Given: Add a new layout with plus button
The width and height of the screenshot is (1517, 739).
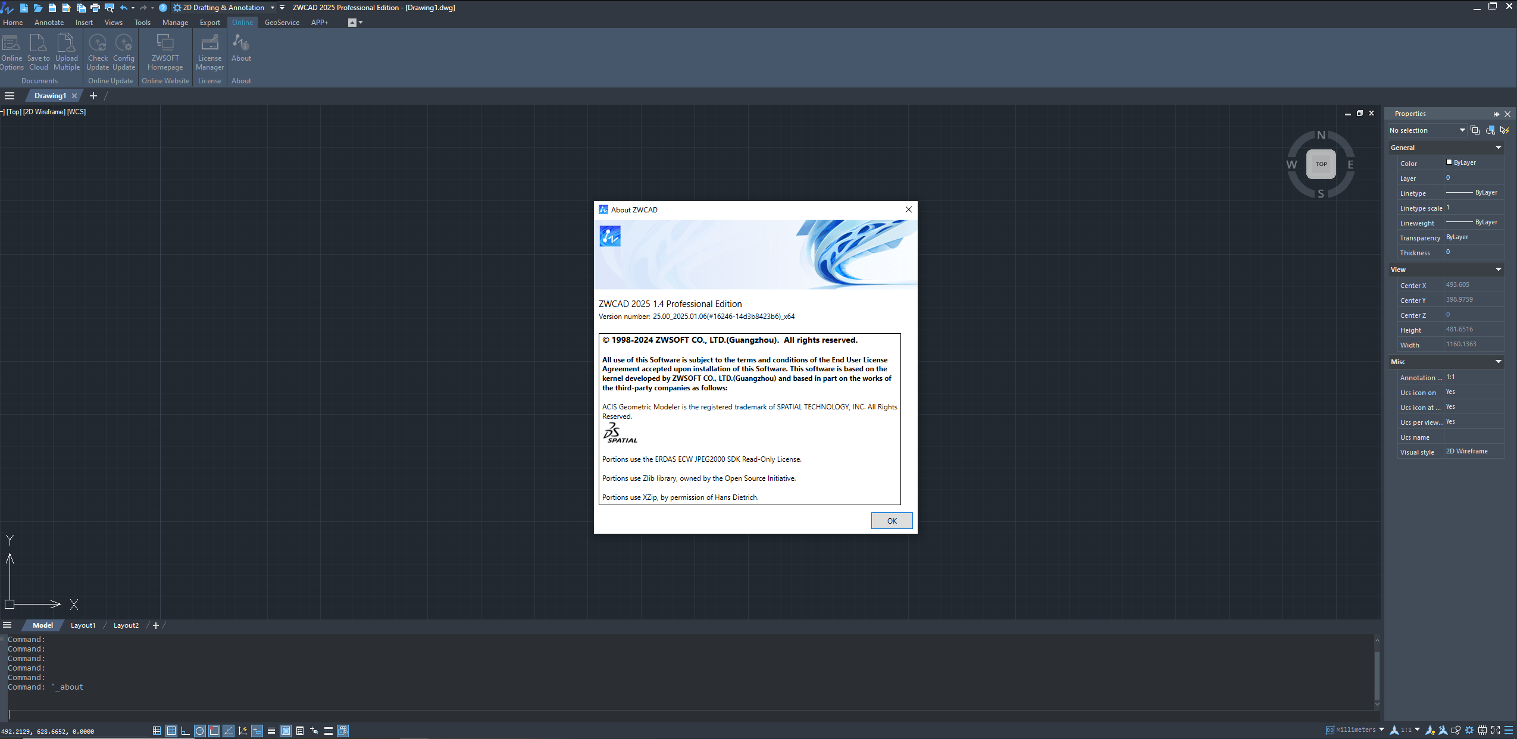Looking at the screenshot, I should [x=156, y=625].
